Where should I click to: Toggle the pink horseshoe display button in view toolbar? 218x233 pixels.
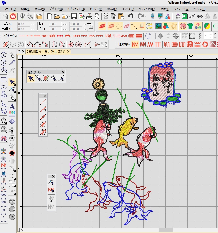tap(183, 26)
